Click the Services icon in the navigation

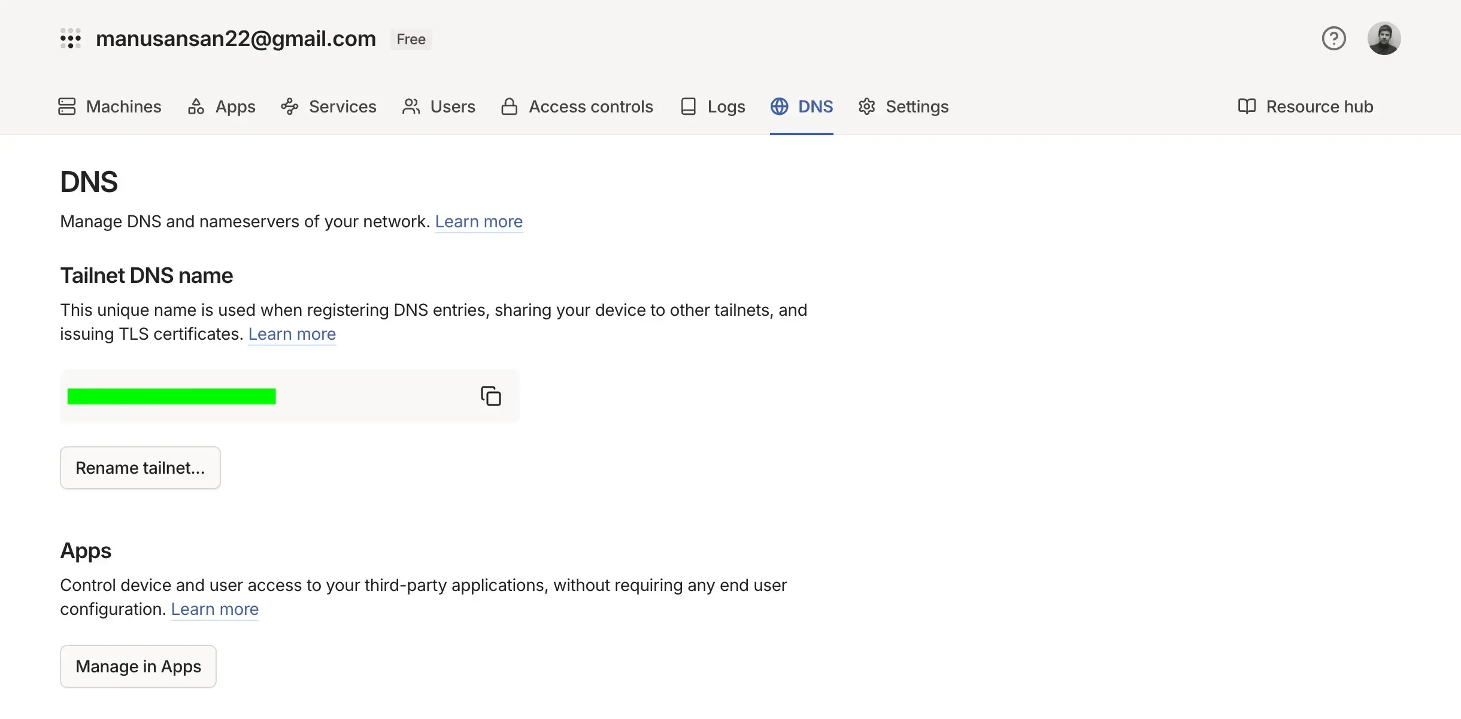[290, 106]
